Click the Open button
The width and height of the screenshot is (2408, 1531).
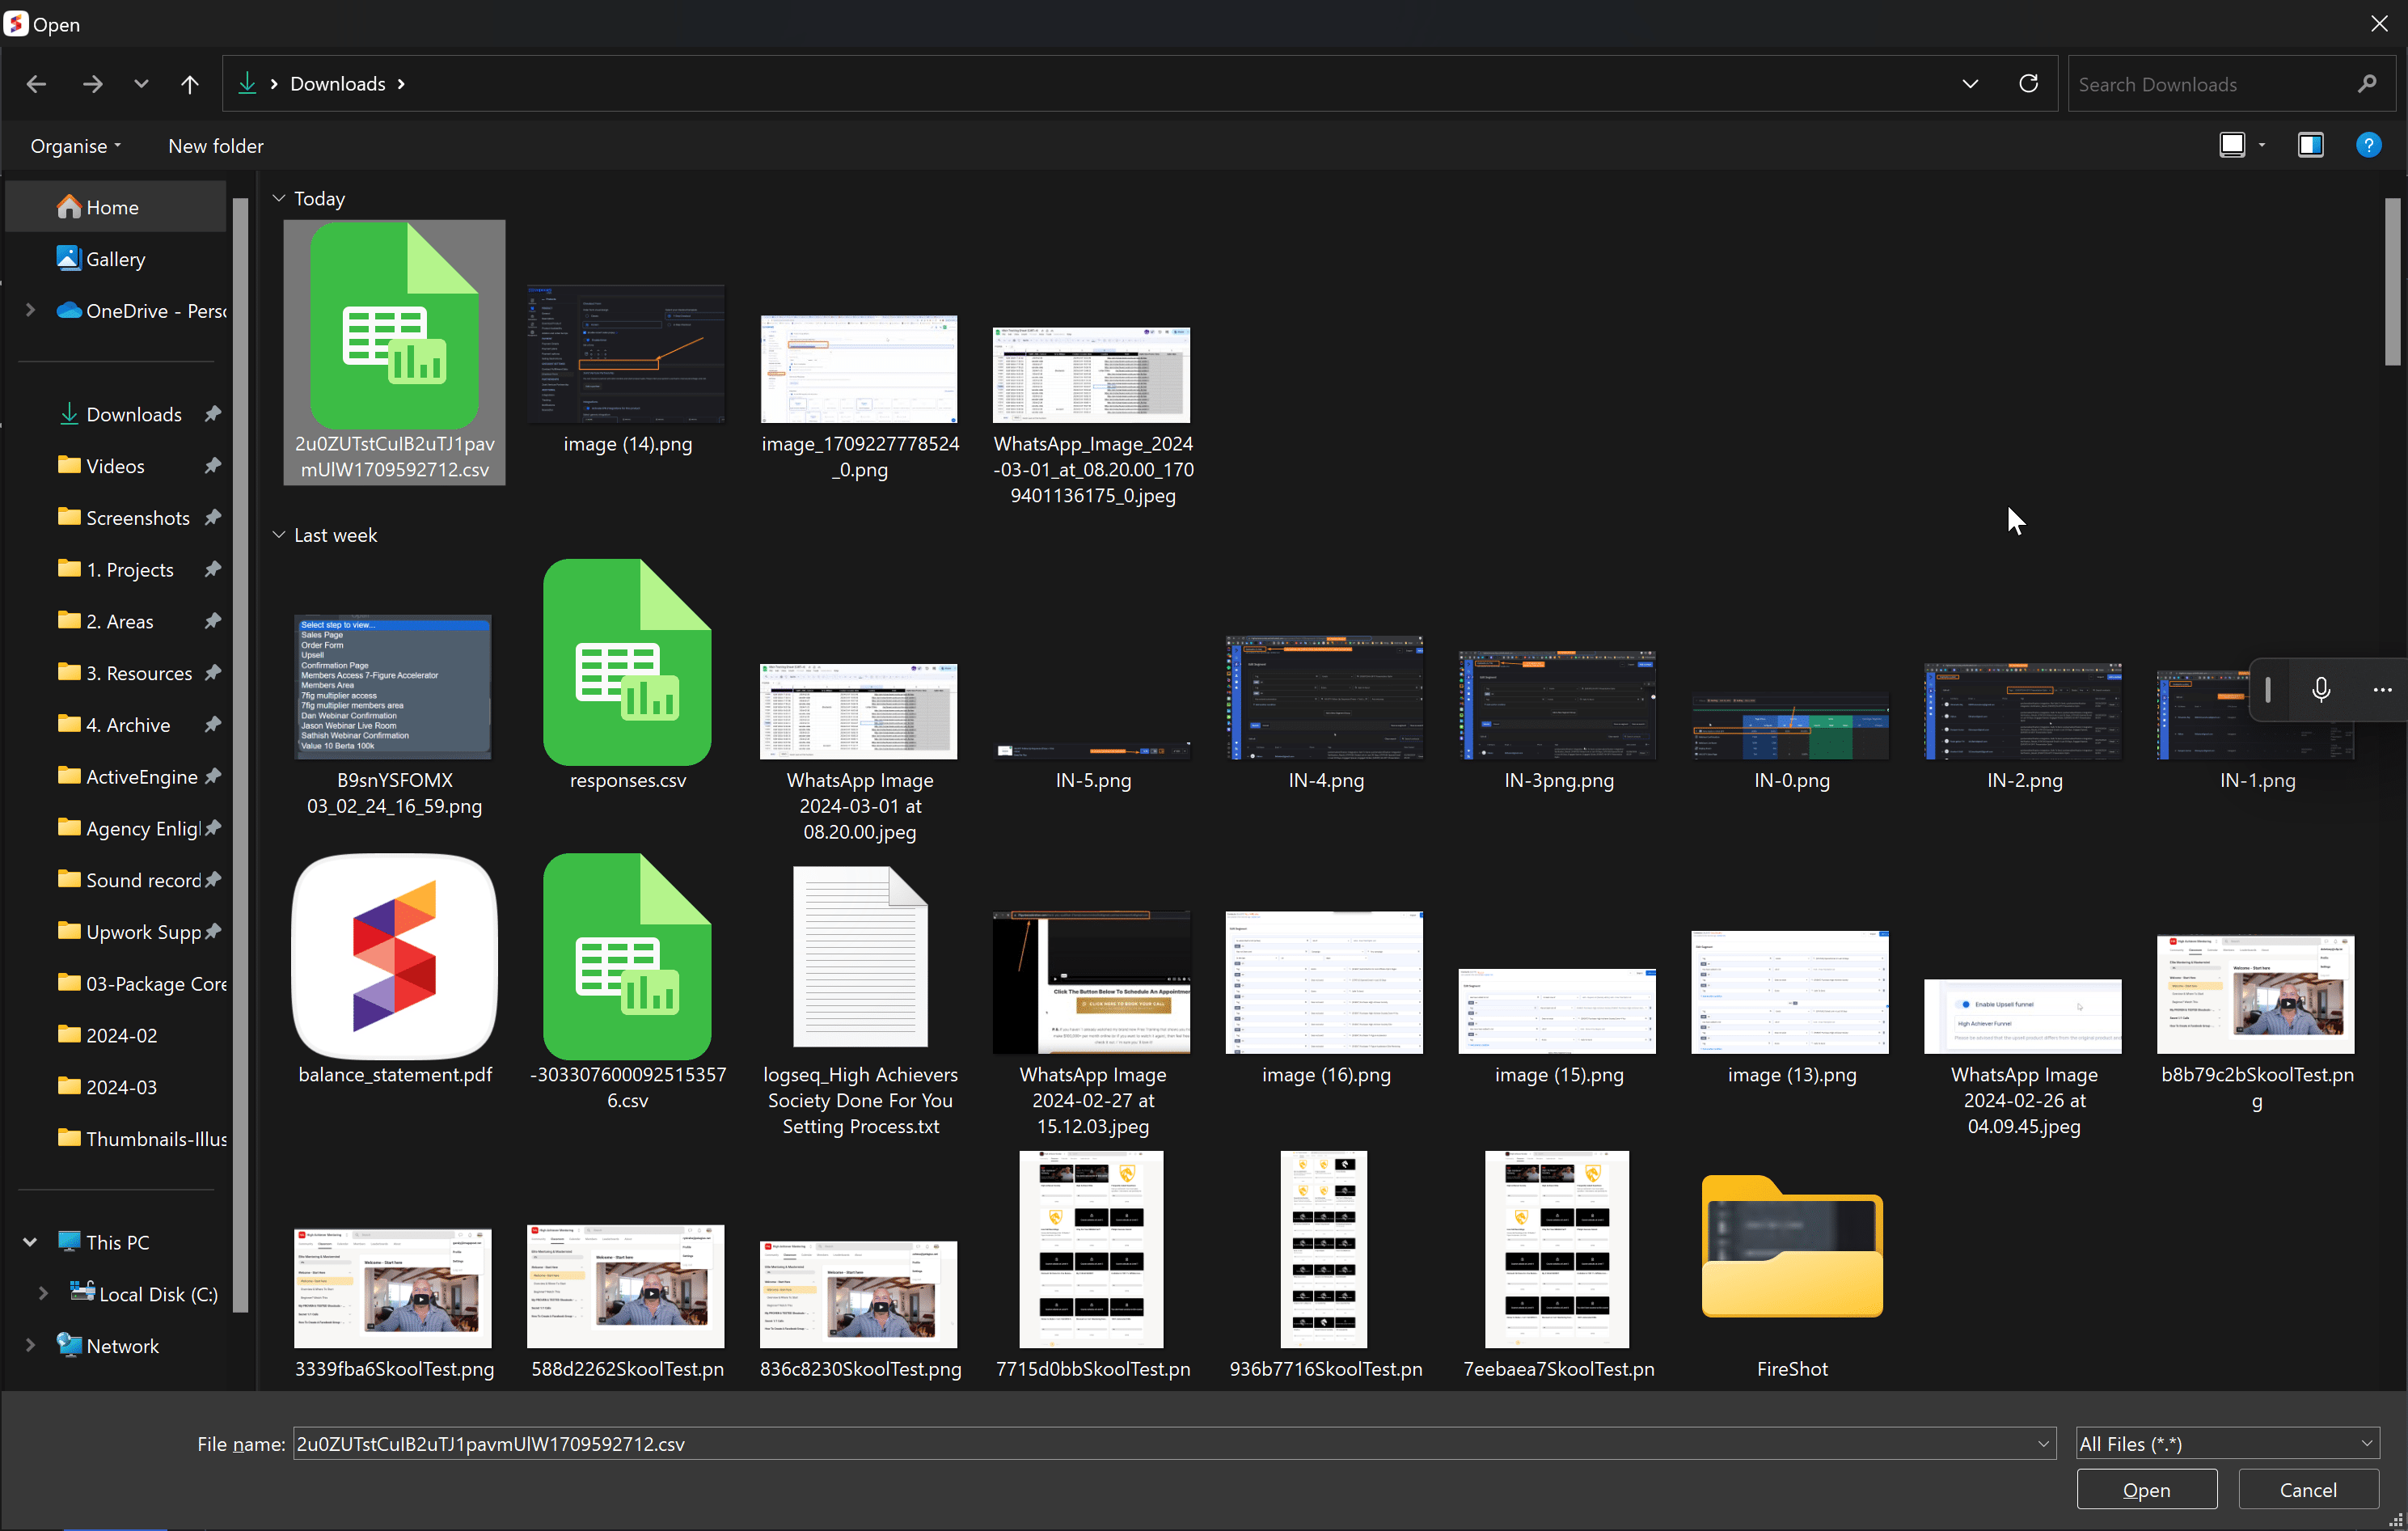point(2146,1489)
